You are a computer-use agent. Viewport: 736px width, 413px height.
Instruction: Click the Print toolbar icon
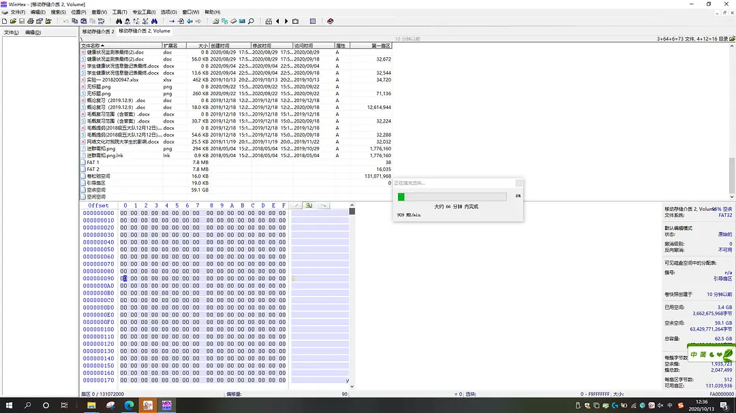[x=31, y=21]
